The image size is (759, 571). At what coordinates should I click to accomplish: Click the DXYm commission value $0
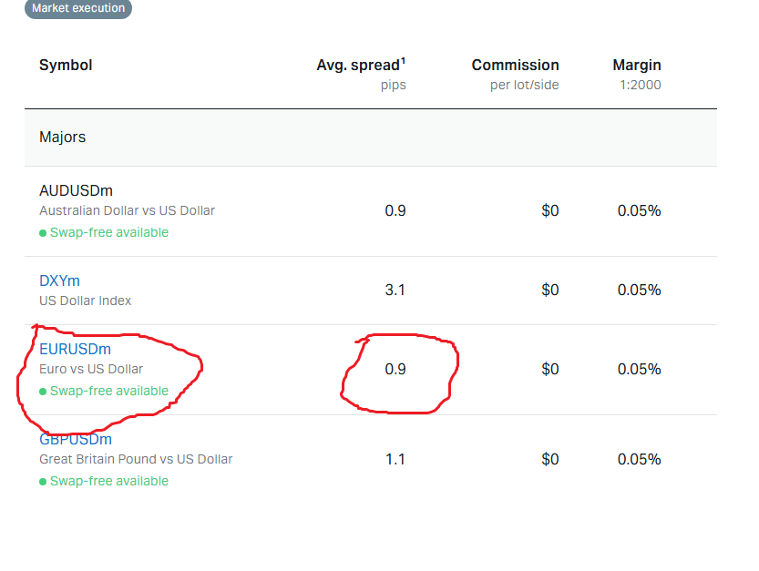[549, 290]
